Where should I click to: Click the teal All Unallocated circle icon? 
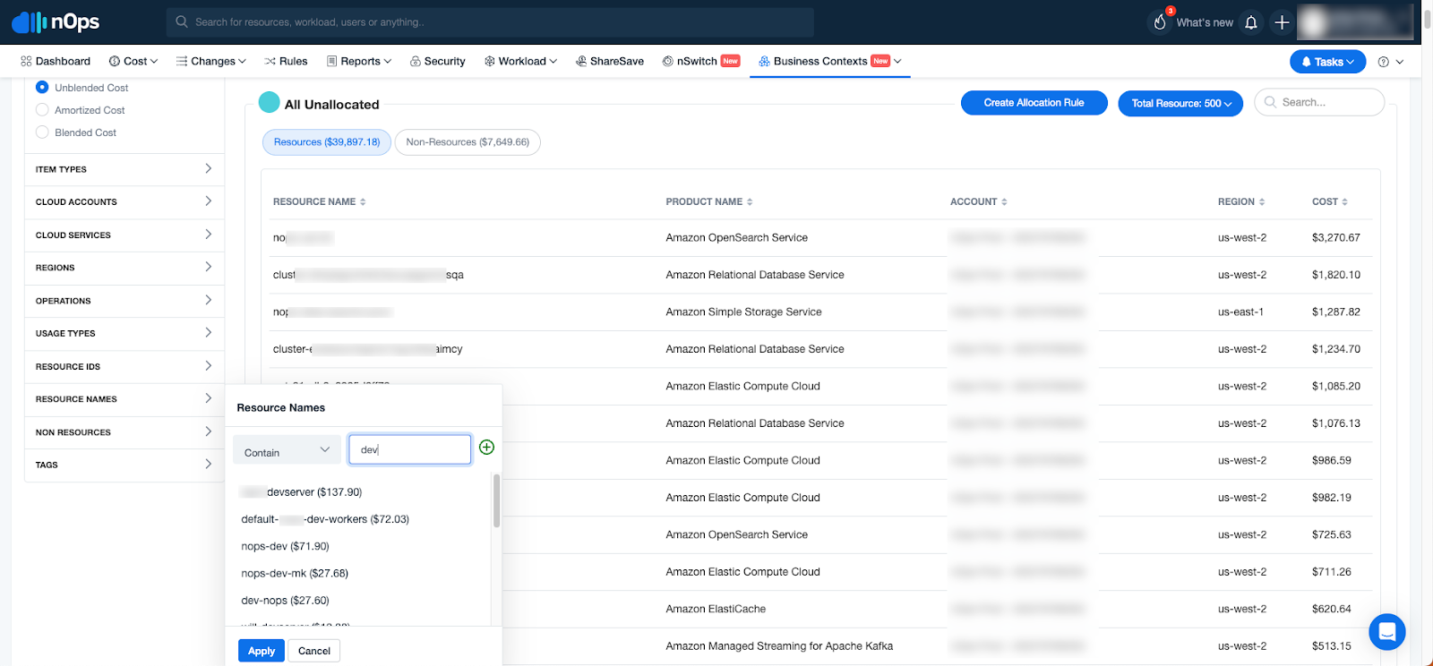pyautogui.click(x=269, y=103)
